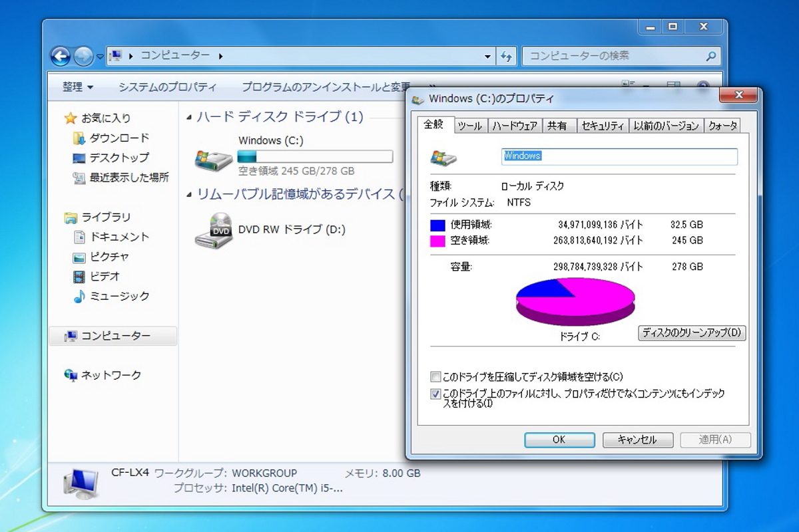
Task: Click プログラムのアンインストールと変更 in toolbar
Action: pyautogui.click(x=326, y=87)
